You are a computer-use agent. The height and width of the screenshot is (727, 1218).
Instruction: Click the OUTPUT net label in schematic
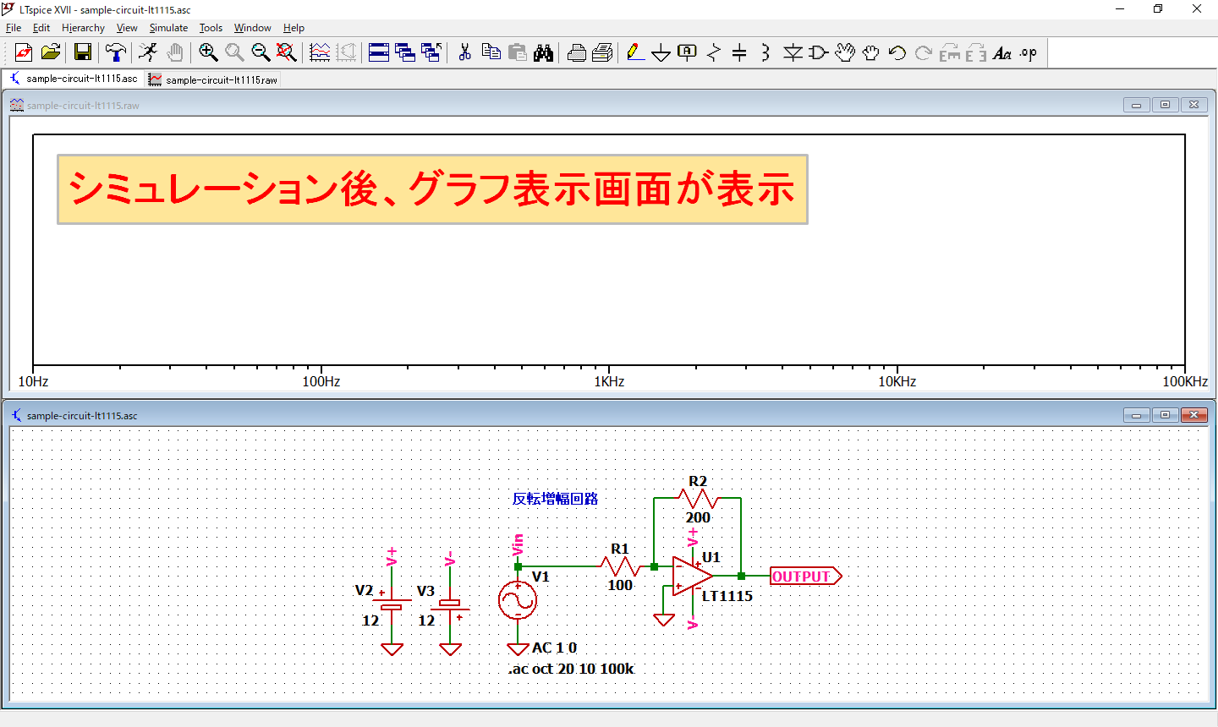[x=804, y=577]
